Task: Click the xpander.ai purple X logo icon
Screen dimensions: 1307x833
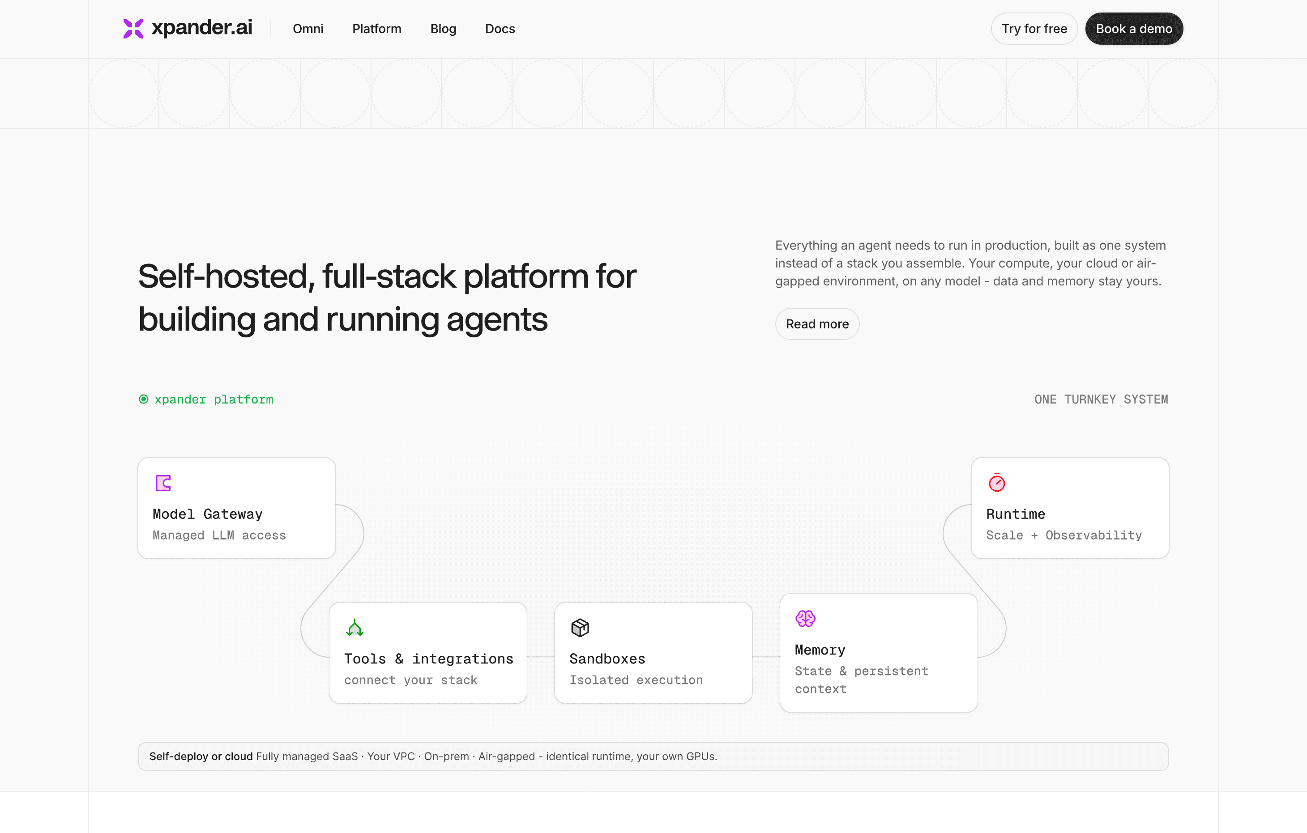Action: click(133, 29)
